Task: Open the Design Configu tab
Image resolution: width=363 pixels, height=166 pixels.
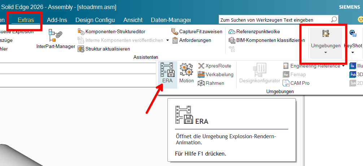Action: tap(95, 20)
